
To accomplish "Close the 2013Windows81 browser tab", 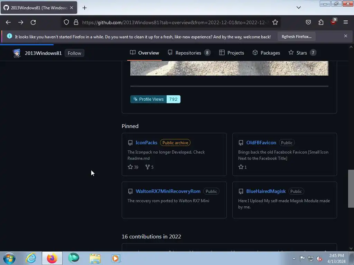I will coord(72,8).
